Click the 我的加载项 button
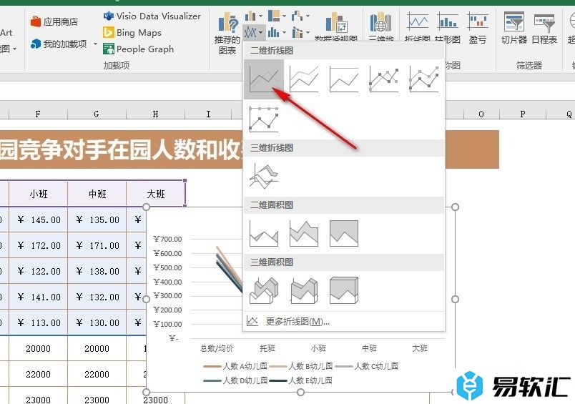Viewport: 575px width, 404px height. [x=59, y=44]
